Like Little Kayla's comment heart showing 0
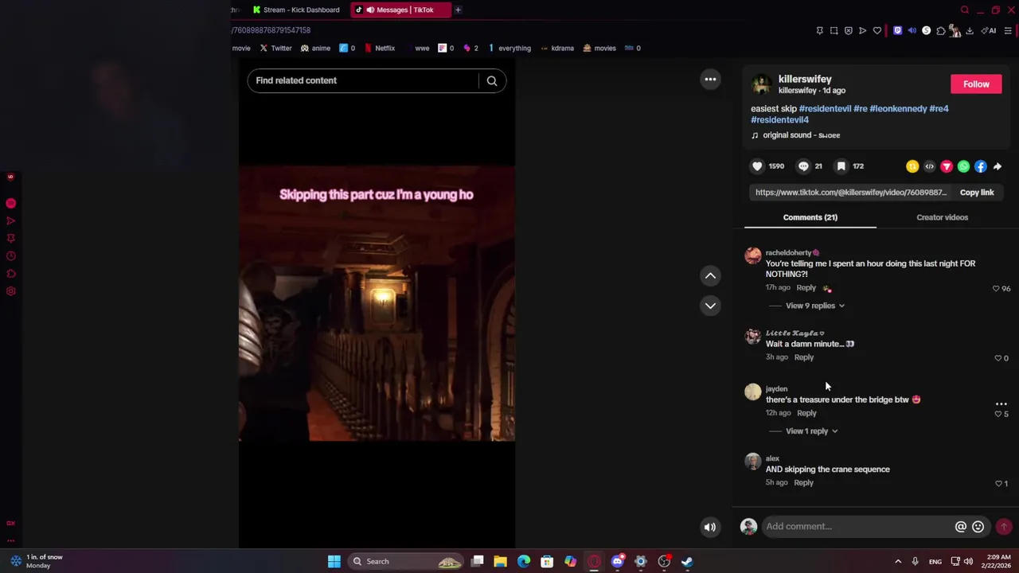This screenshot has height=573, width=1019. pos(998,358)
